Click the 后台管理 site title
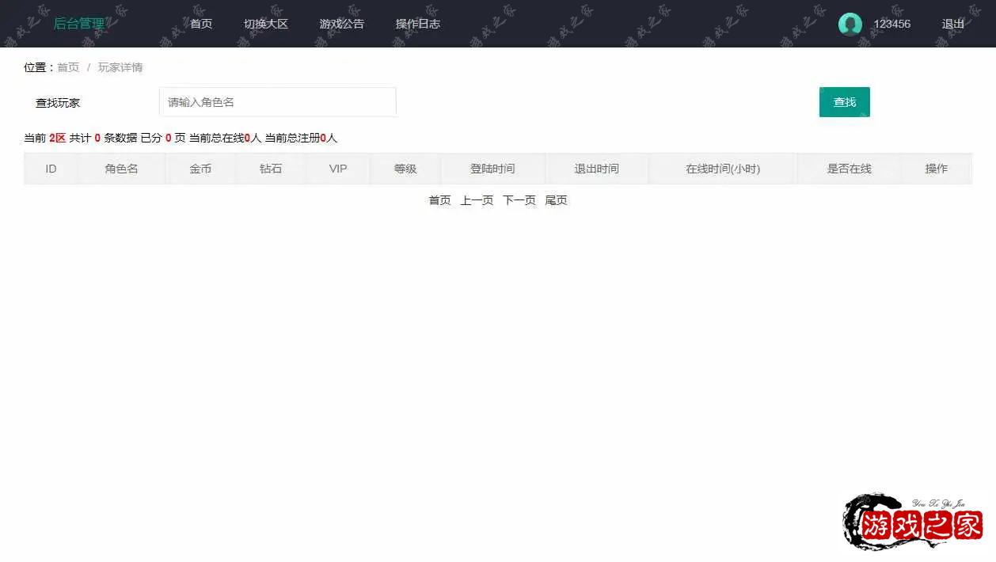Image resolution: width=996 pixels, height=562 pixels. point(78,24)
